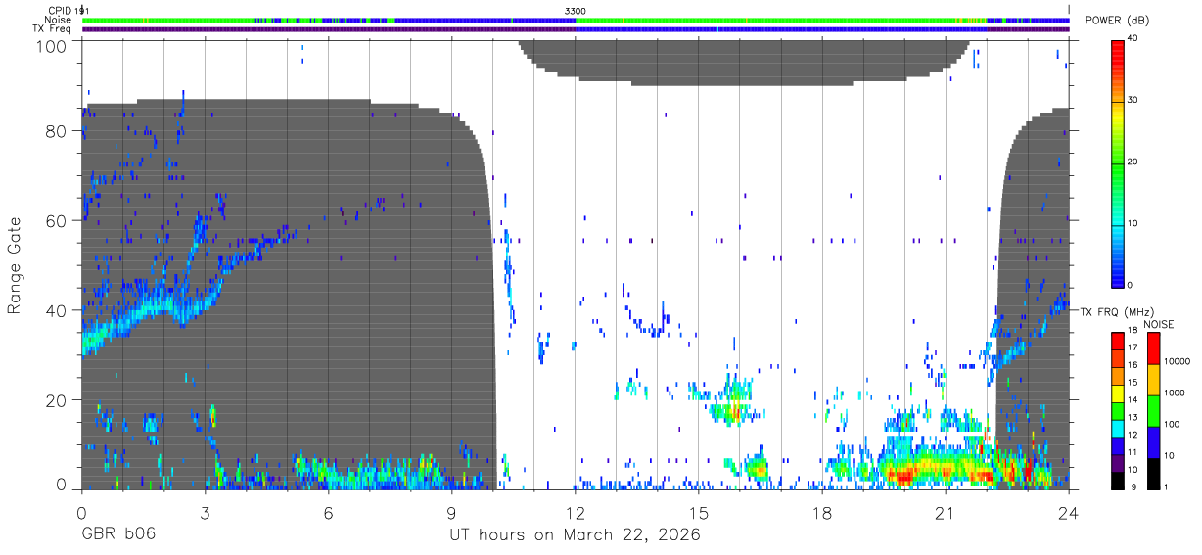Screen dimensions: 1202x555
Task: Click the 30 label on POWER scale
Action: (1133, 100)
